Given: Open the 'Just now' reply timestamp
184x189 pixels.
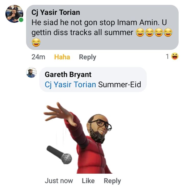Looking at the screenshot, I should pyautogui.click(x=59, y=181).
